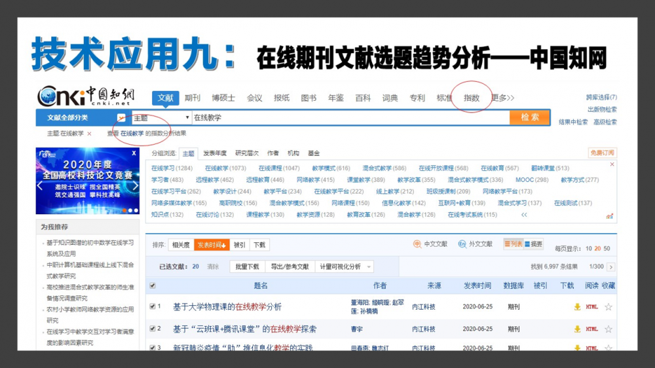Uncheck the checkbox for article 1
This screenshot has width=655, height=368.
click(x=153, y=306)
